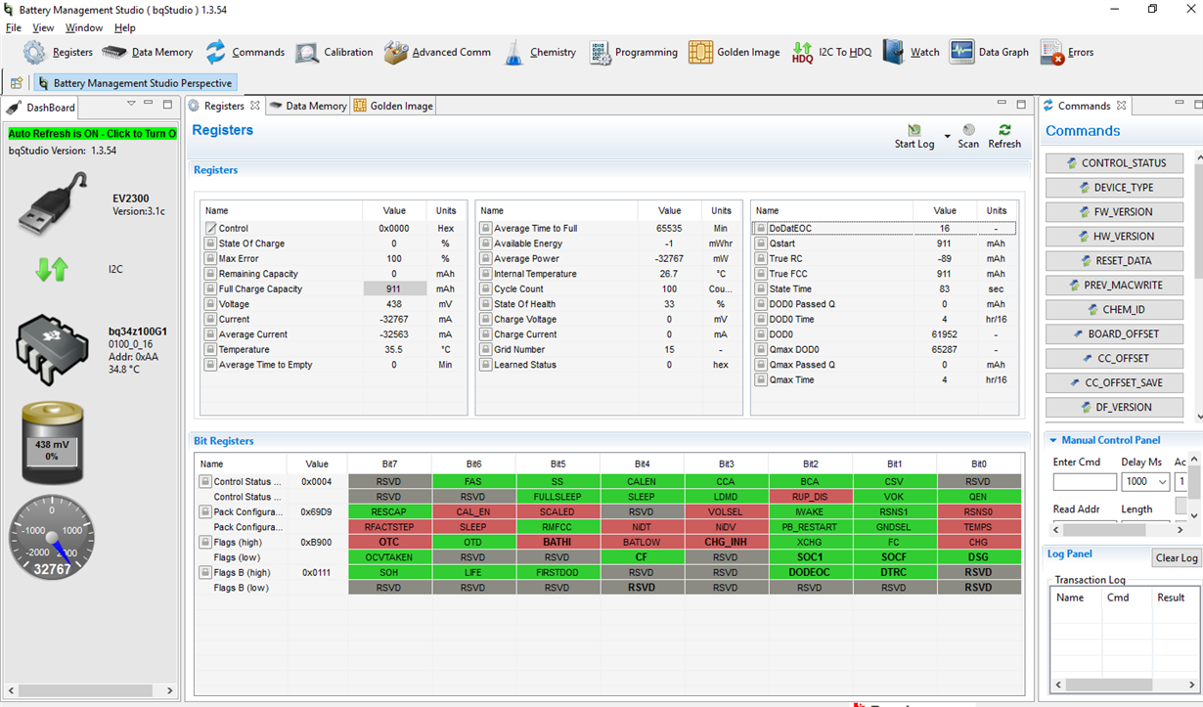Toggle Auto Refresh off in DashBoard

click(x=92, y=133)
